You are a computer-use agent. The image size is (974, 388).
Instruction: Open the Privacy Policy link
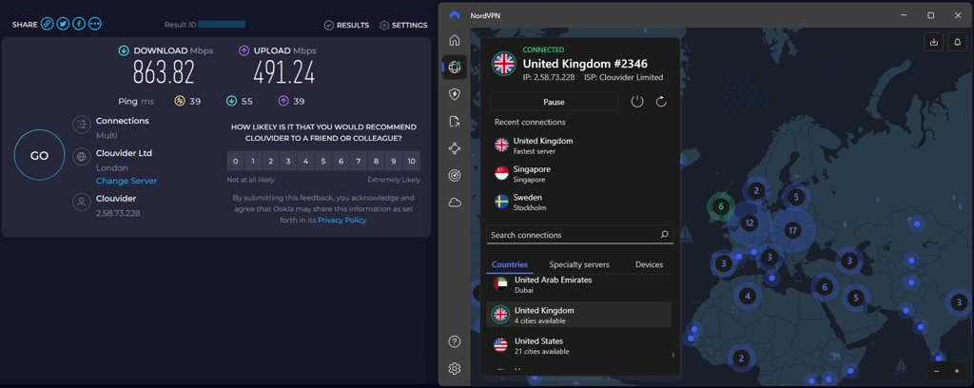(341, 220)
